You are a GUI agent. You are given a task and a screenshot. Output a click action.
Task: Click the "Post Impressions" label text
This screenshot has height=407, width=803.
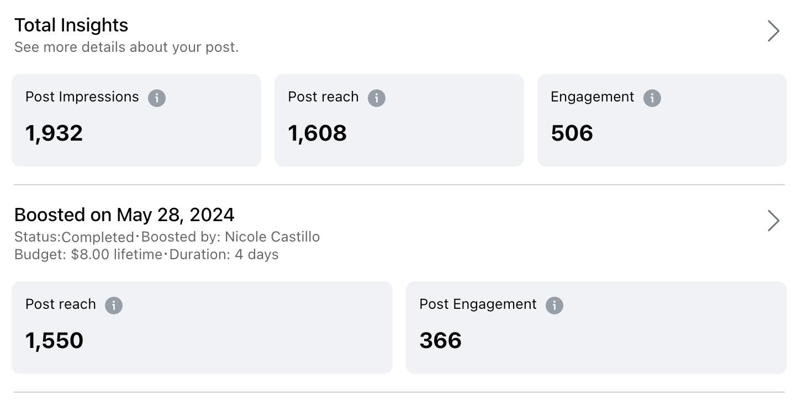pos(82,97)
